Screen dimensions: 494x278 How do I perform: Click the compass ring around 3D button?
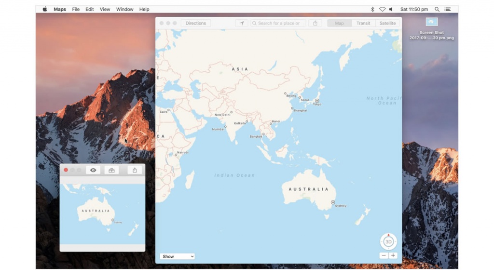click(388, 235)
